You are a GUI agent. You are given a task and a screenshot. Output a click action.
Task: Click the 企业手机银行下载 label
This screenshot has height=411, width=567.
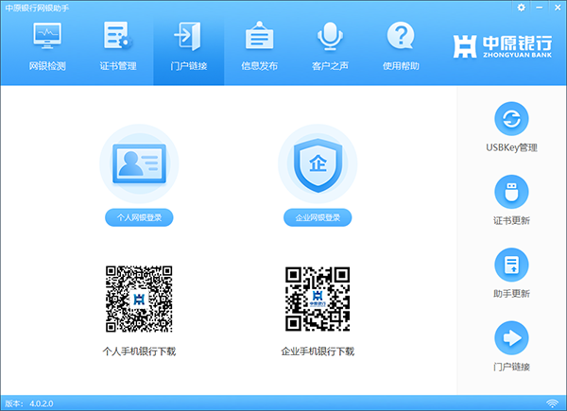pyautogui.click(x=318, y=351)
